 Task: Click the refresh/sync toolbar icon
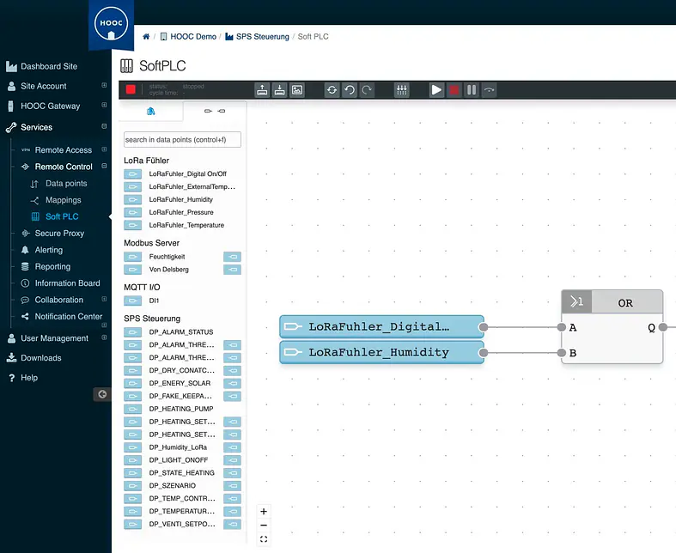click(332, 89)
